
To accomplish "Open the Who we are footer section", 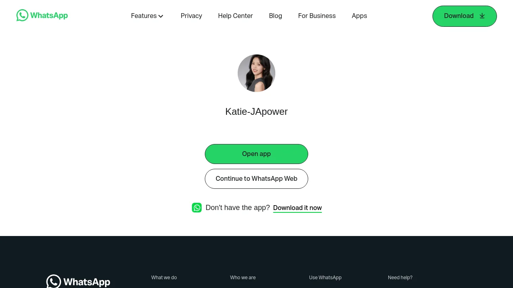I will [243, 278].
